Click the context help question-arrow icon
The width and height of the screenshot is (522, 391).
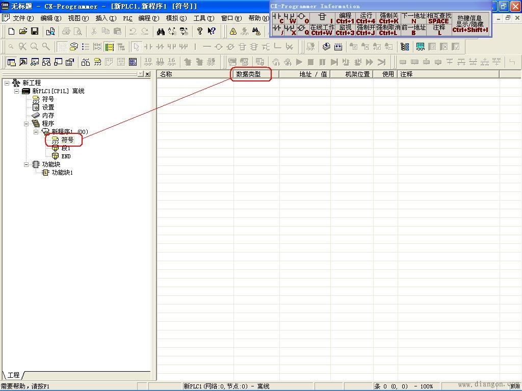tap(212, 31)
